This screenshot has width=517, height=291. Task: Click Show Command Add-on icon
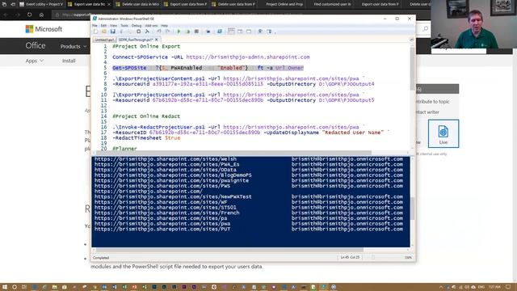click(269, 32)
